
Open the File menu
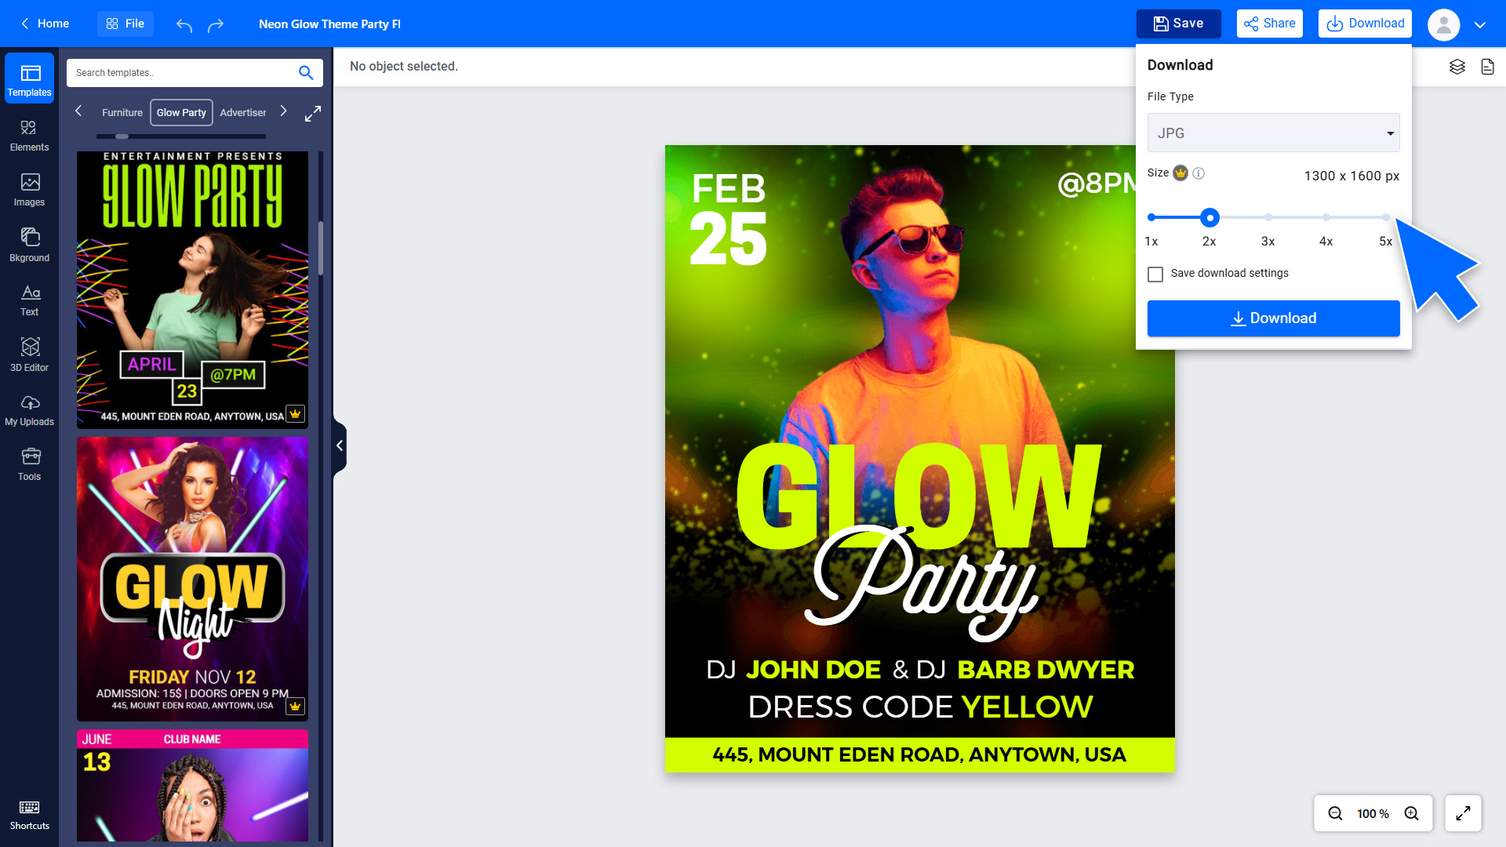[x=125, y=24]
